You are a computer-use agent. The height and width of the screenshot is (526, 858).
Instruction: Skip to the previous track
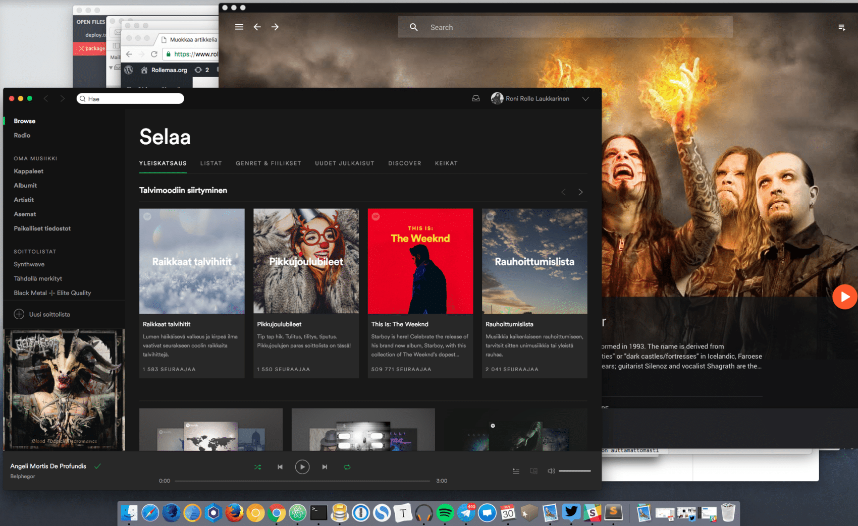click(x=280, y=467)
